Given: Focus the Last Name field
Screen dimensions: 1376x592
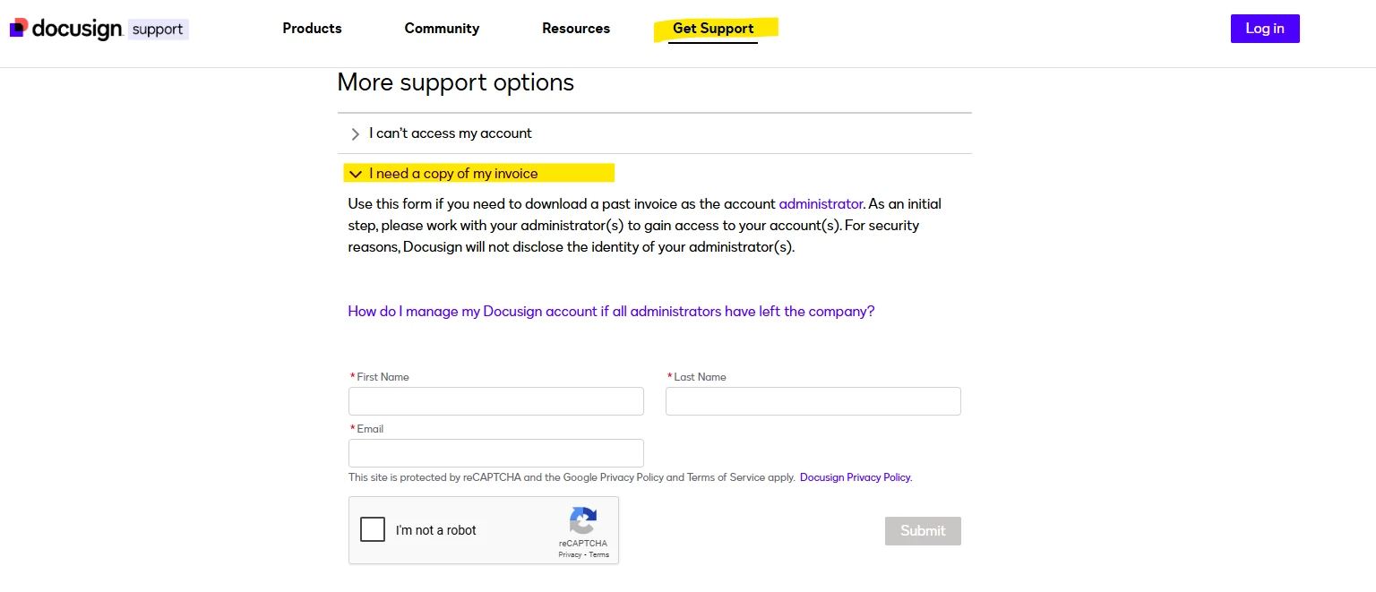Looking at the screenshot, I should (813, 401).
